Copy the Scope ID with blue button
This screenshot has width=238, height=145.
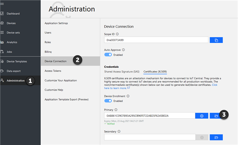tap(216, 40)
